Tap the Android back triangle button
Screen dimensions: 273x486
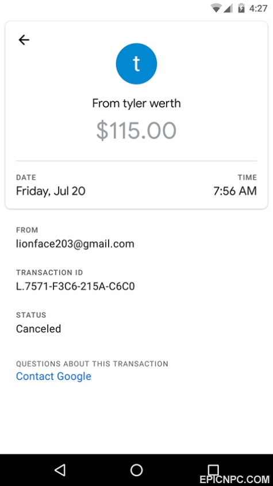coord(60,470)
